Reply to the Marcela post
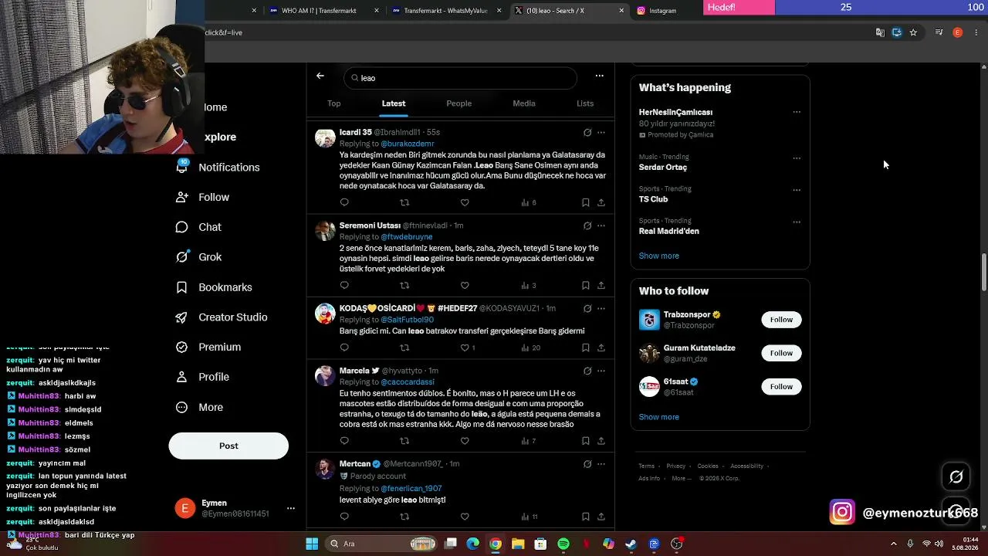The width and height of the screenshot is (988, 556). click(344, 441)
